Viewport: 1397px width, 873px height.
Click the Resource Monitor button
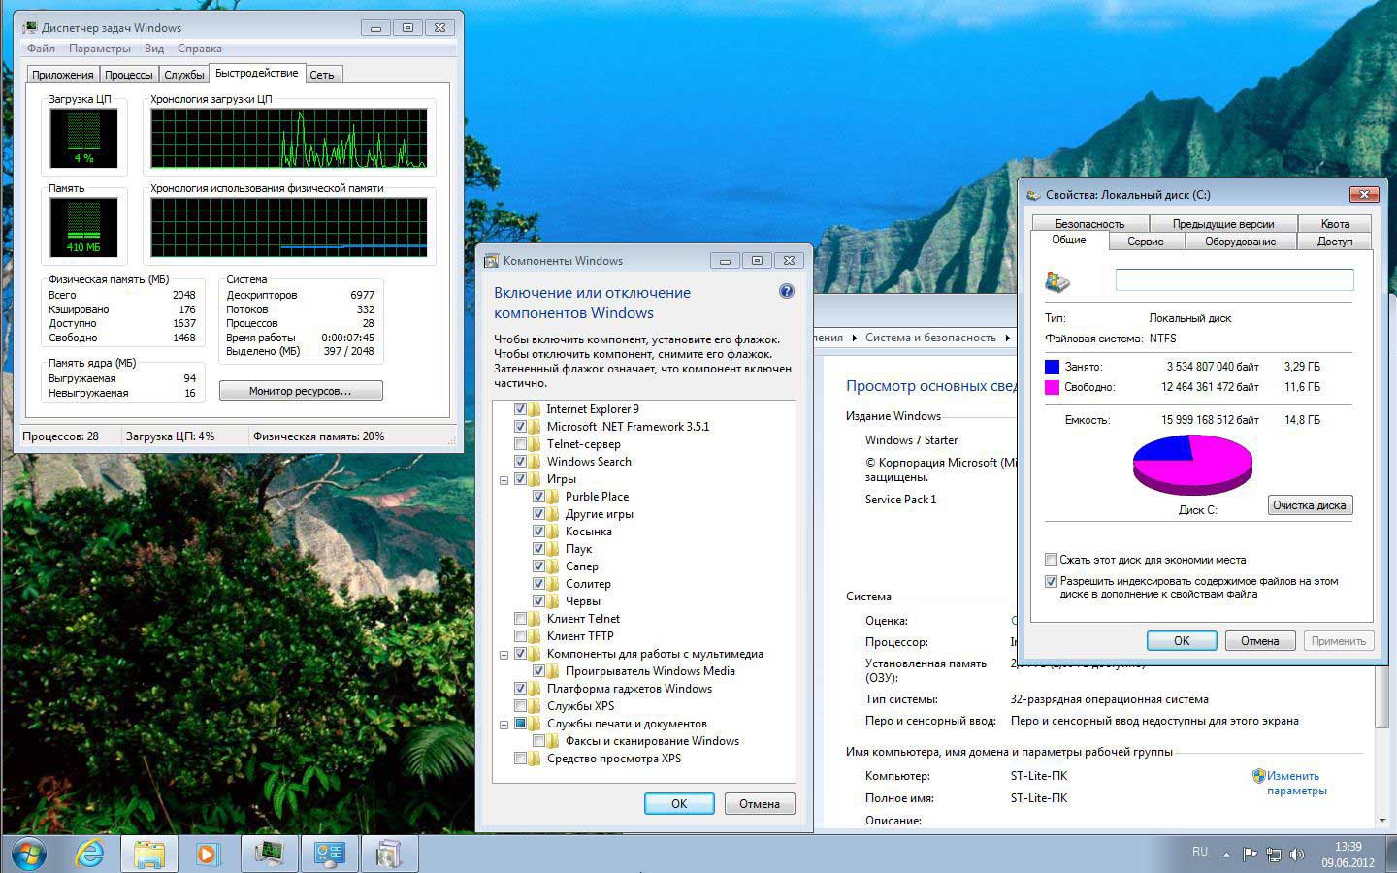click(x=301, y=391)
